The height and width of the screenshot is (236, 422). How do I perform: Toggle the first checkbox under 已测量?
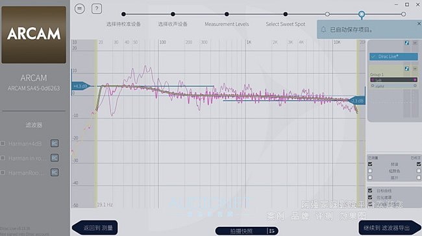point(370,164)
